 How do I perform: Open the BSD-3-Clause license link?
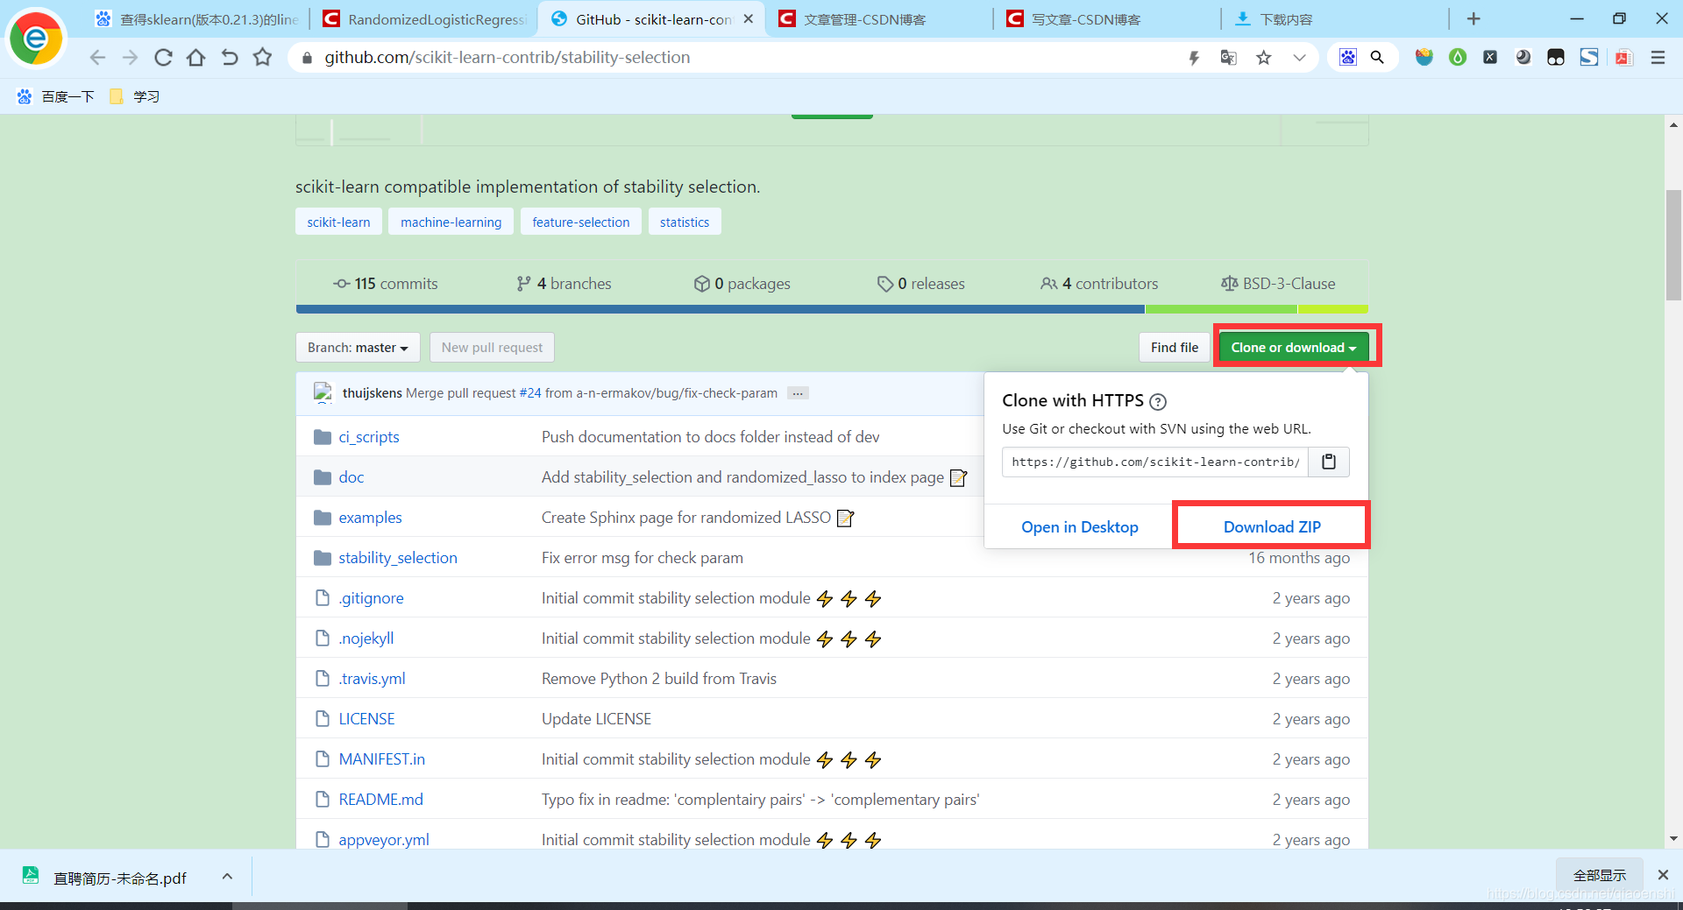1278,284
